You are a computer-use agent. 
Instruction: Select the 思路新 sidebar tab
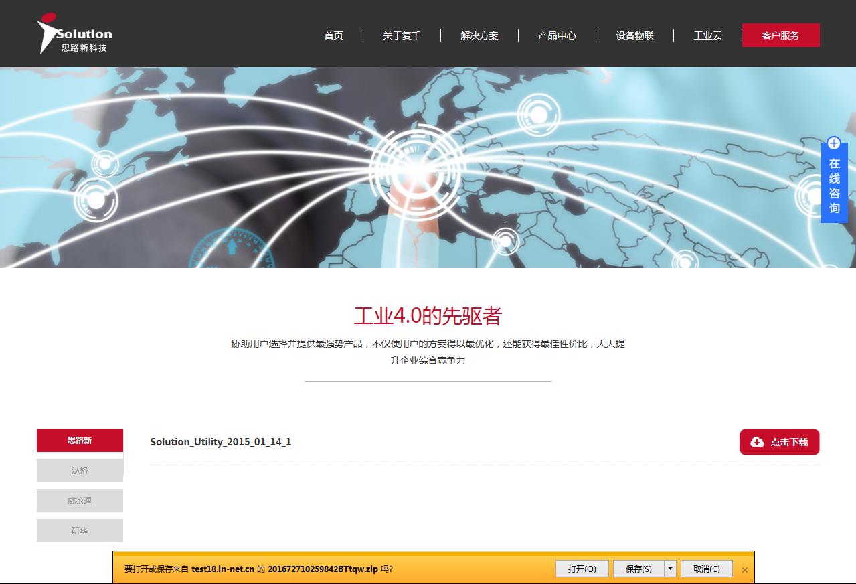(x=80, y=441)
